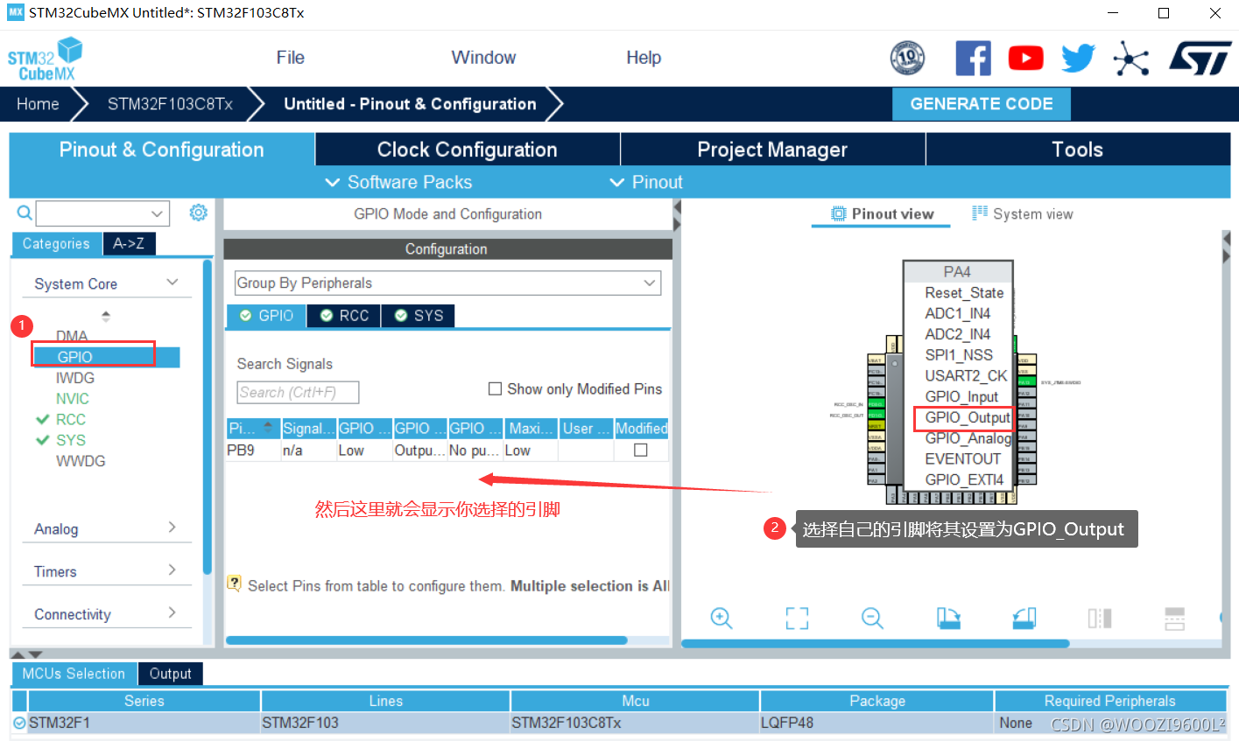Viewport: 1239px width, 741px height.
Task: Rotate the chip counter-clockwise
Action: [x=1024, y=619]
